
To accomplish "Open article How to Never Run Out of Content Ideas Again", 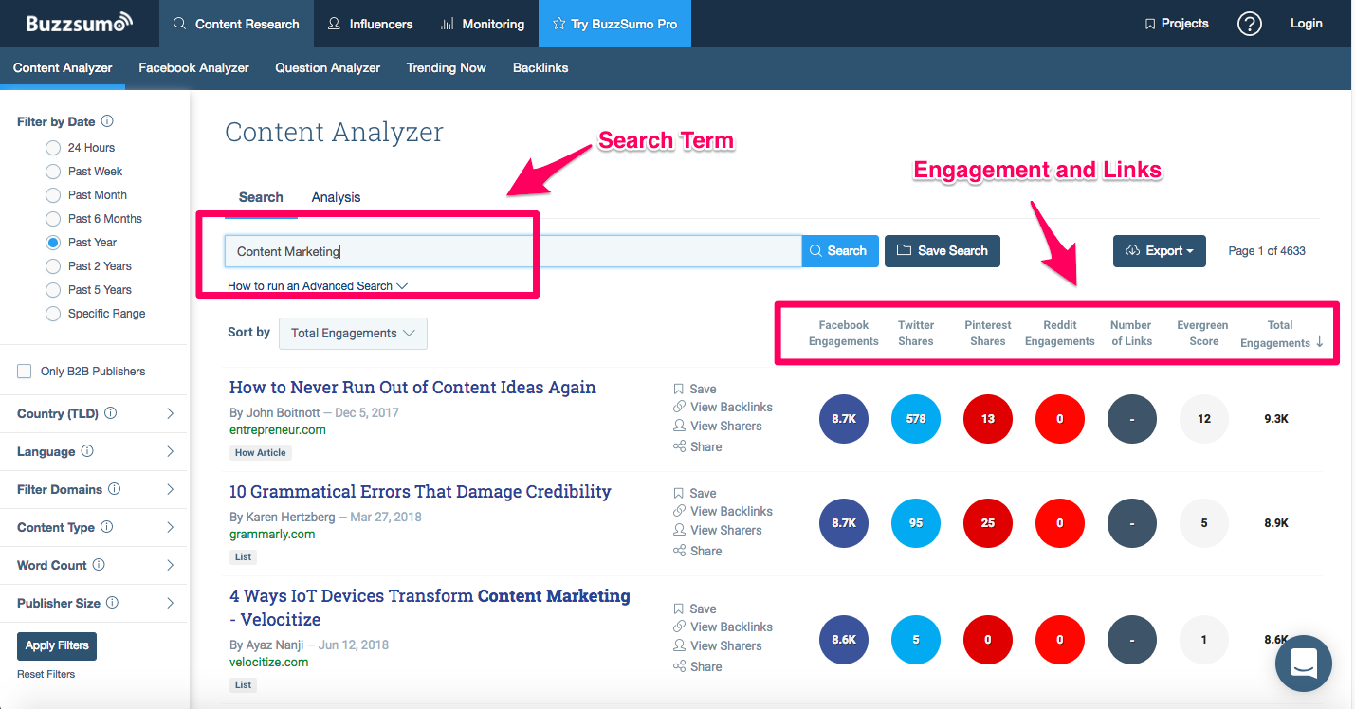I will [x=412, y=388].
